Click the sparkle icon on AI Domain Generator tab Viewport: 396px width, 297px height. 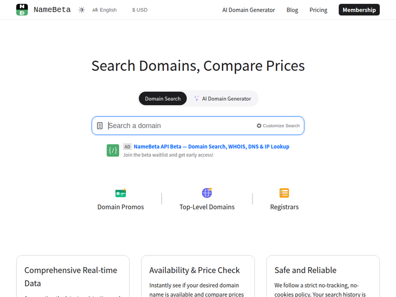click(x=197, y=99)
